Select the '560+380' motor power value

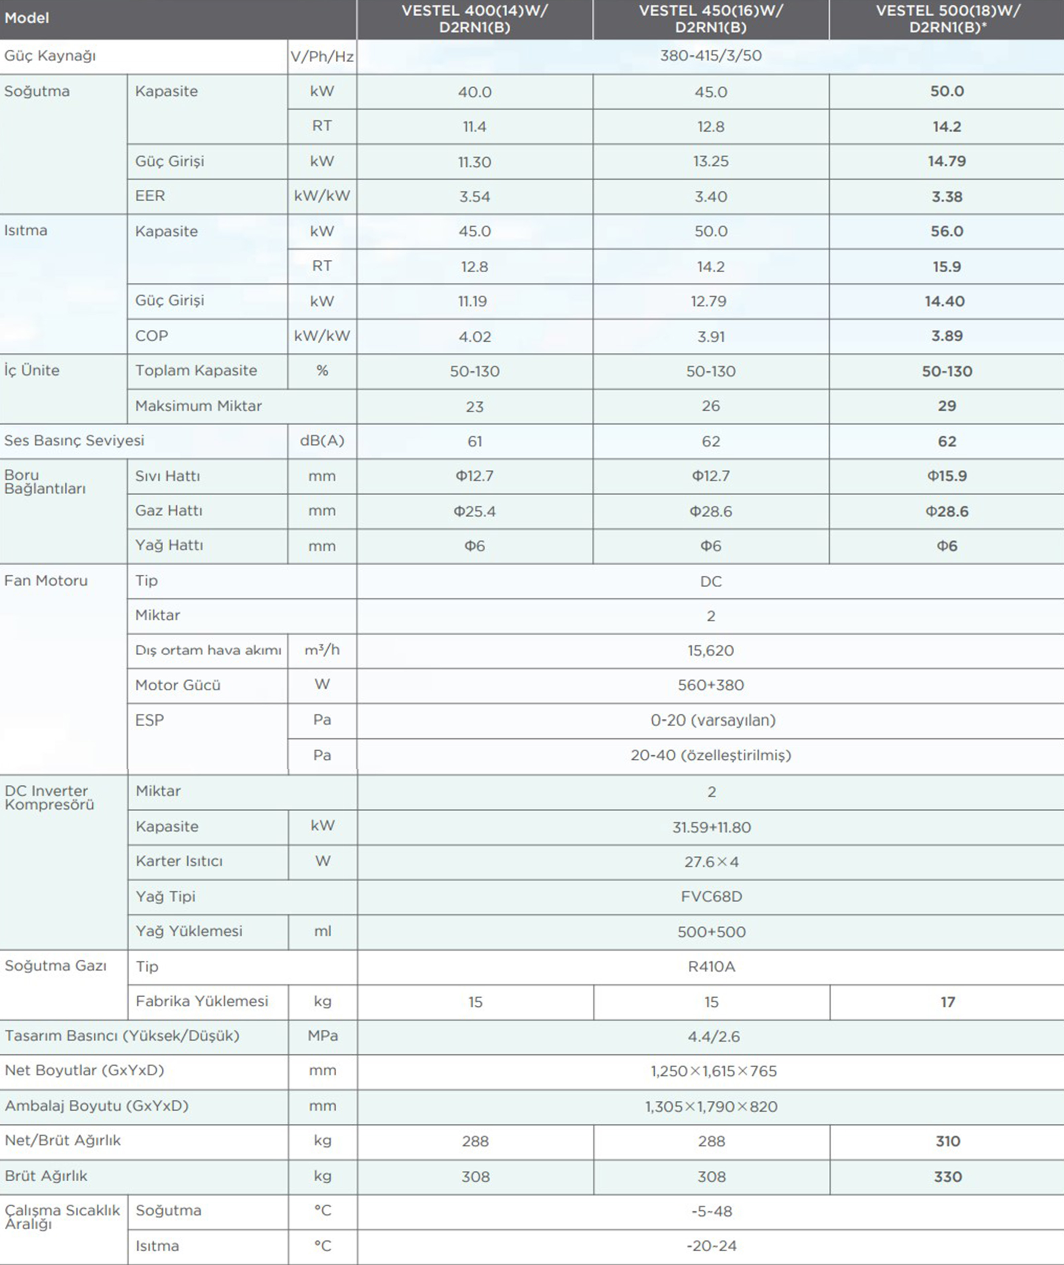(x=711, y=686)
